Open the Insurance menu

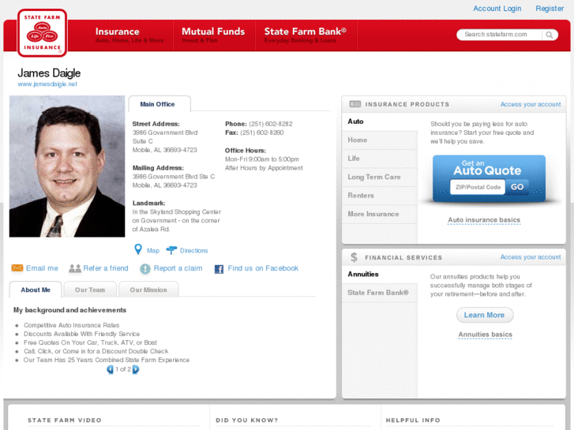coord(129,36)
